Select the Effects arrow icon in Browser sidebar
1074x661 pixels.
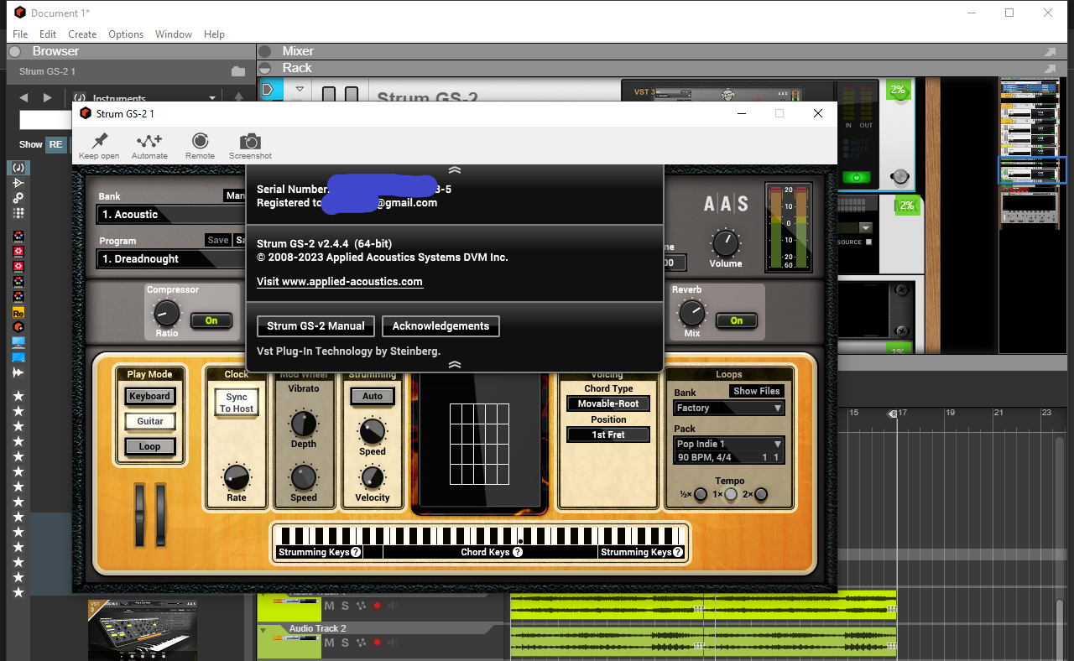tap(18, 183)
